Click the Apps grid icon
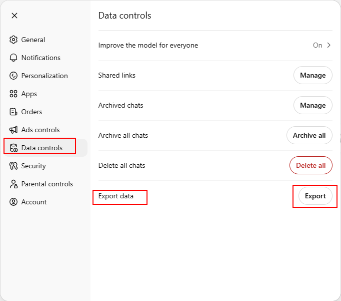The width and height of the screenshot is (341, 301). (x=13, y=94)
